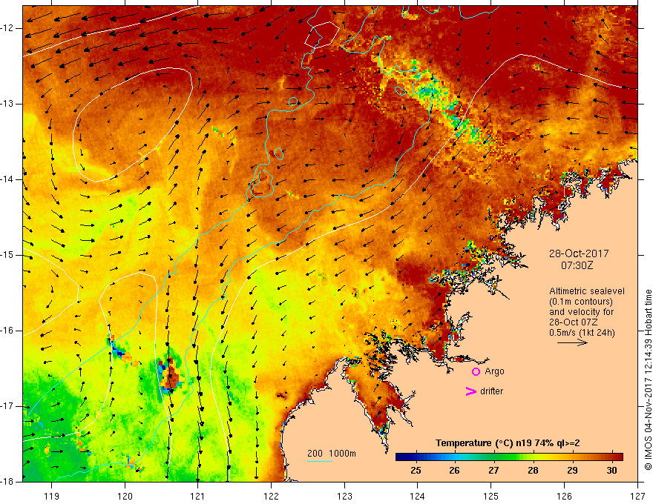Click the latitude axis label -14

(x=8, y=179)
